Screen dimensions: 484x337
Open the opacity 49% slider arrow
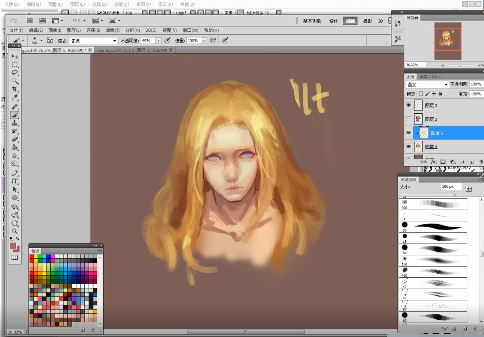point(158,41)
